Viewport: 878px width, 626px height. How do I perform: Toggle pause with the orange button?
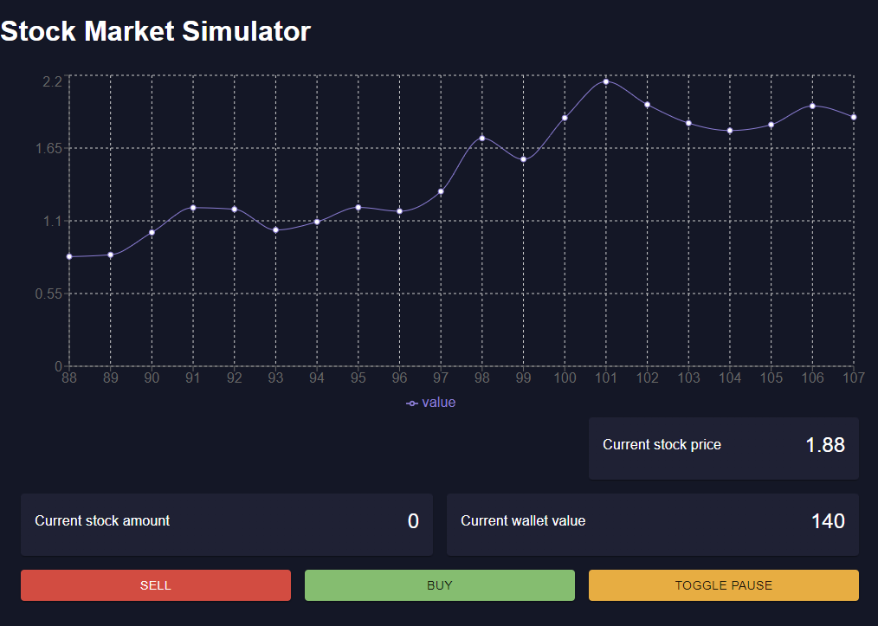[724, 585]
